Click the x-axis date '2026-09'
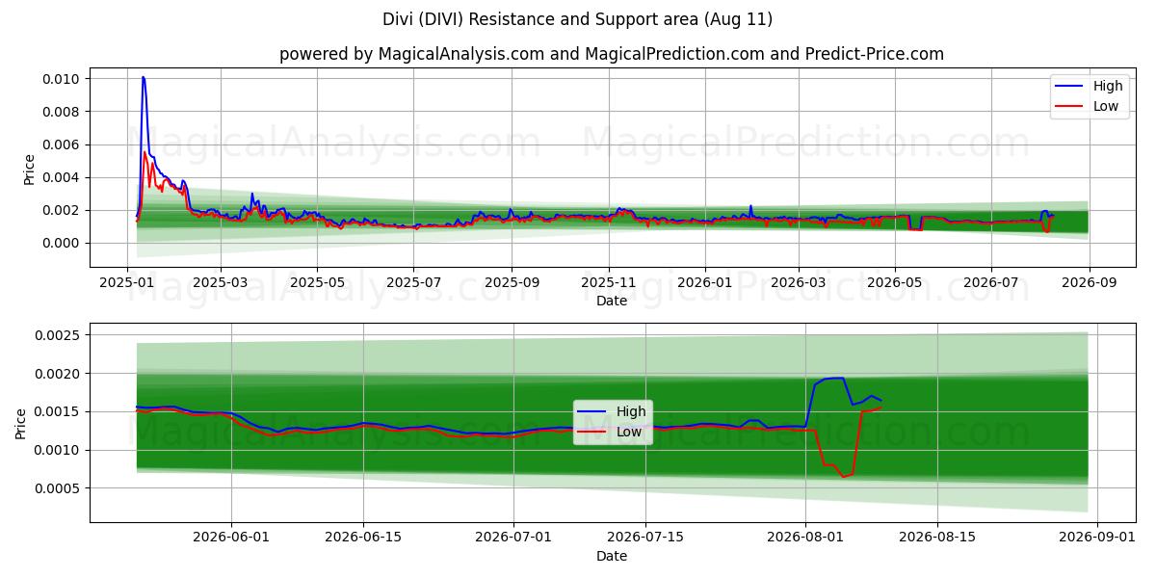1156x578 pixels. (x=1089, y=283)
